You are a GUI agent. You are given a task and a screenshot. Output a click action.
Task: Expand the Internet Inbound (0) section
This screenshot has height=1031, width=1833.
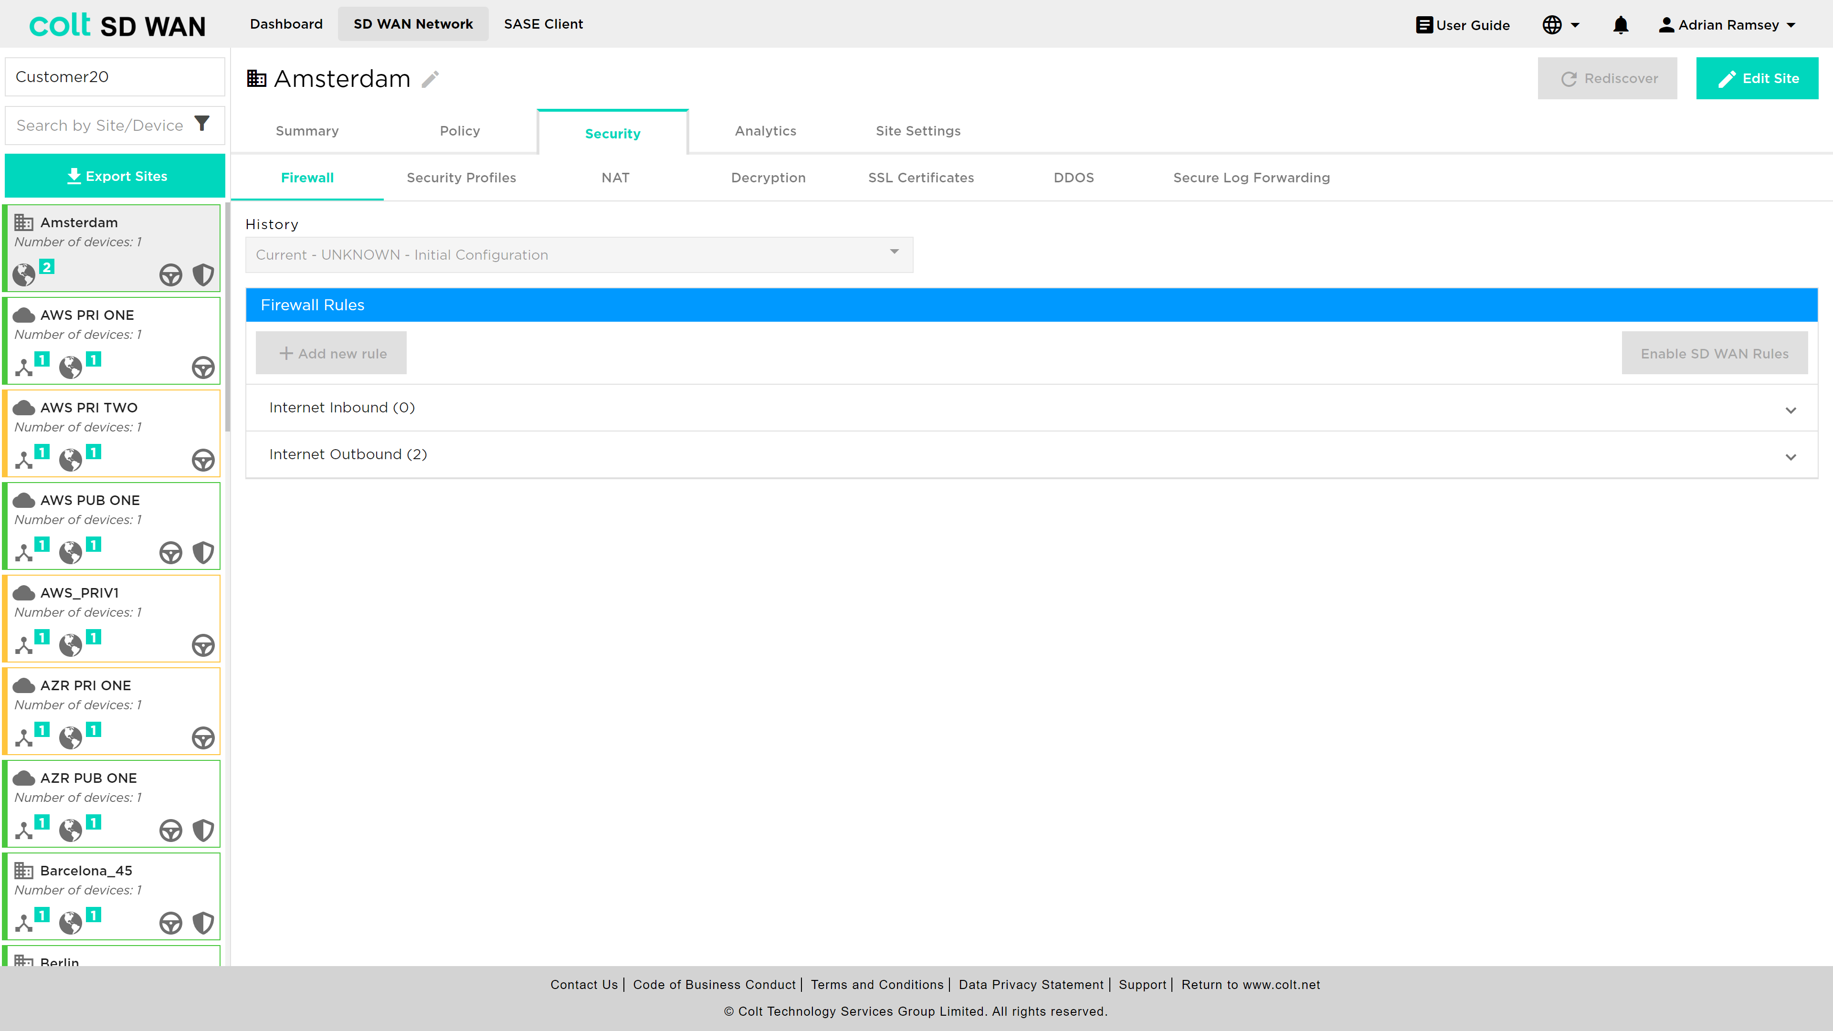click(1032, 408)
